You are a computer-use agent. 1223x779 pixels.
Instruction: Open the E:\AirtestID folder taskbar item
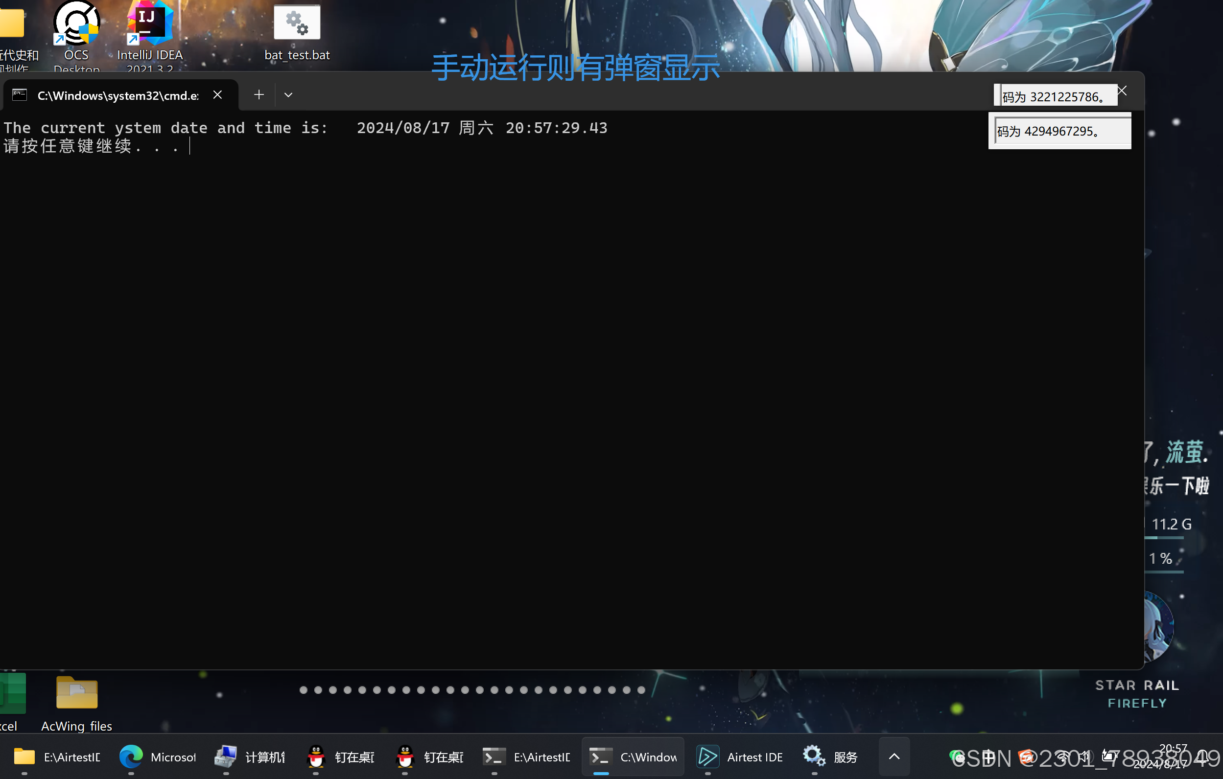pyautogui.click(x=56, y=756)
